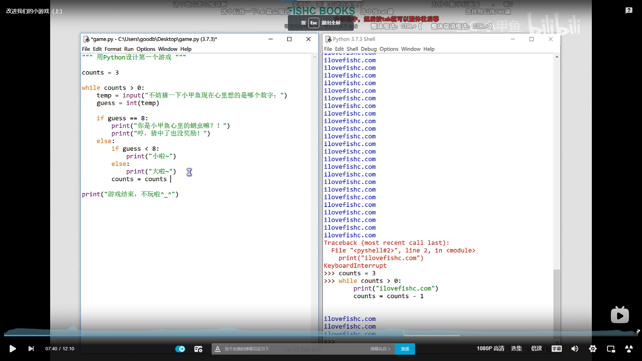Click the Python Shell title icon
The height and width of the screenshot is (361, 642).
click(328, 39)
